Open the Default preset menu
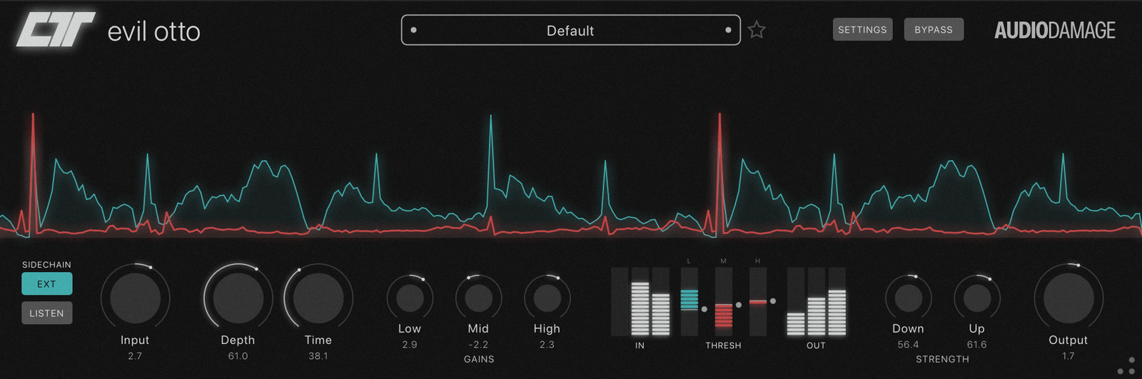This screenshot has height=379, width=1142. [570, 30]
